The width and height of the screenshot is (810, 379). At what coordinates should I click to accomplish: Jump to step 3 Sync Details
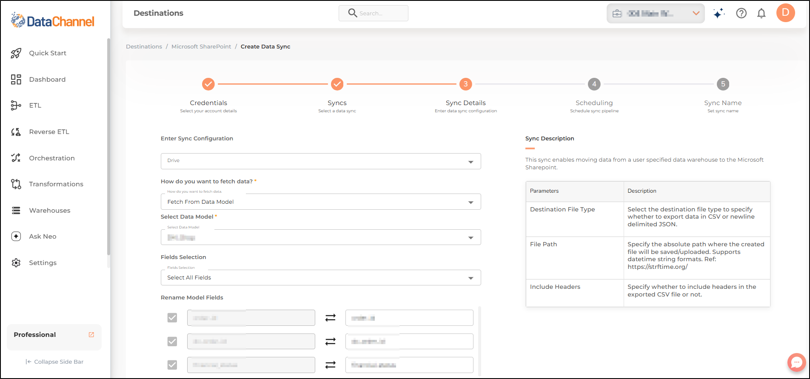[466, 84]
